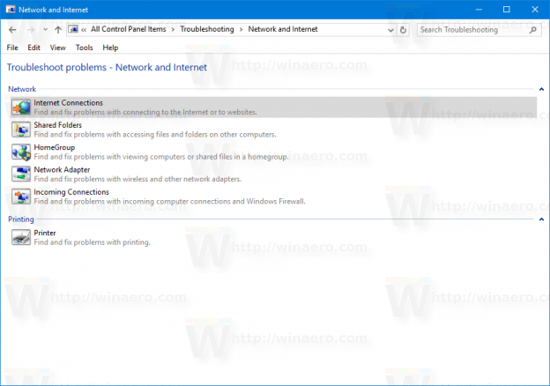This screenshot has width=550, height=386.
Task: Collapse the Network section
Action: [x=540, y=89]
